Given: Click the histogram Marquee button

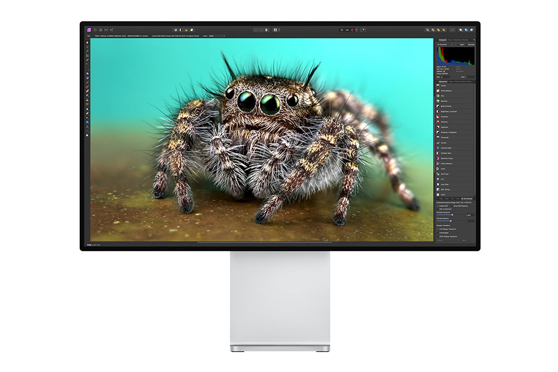Looking at the screenshot, I should point(471,45).
